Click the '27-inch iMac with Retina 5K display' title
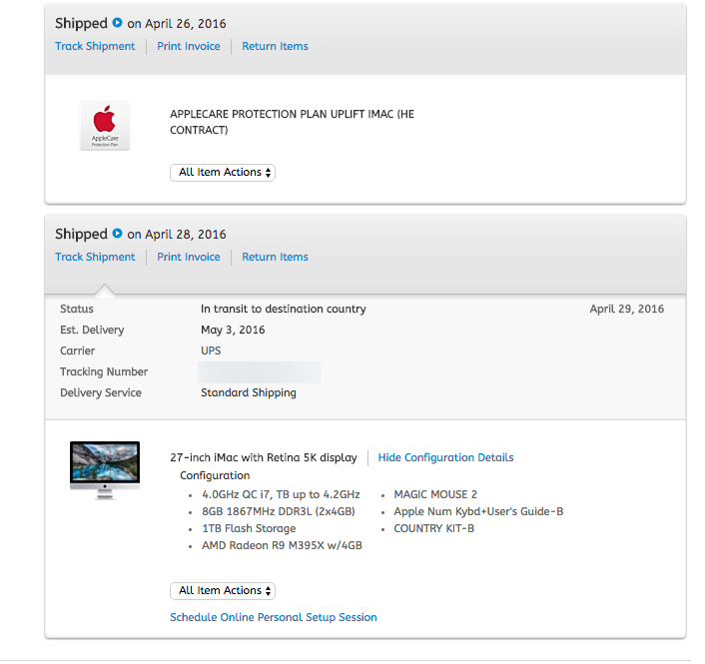 coord(264,457)
